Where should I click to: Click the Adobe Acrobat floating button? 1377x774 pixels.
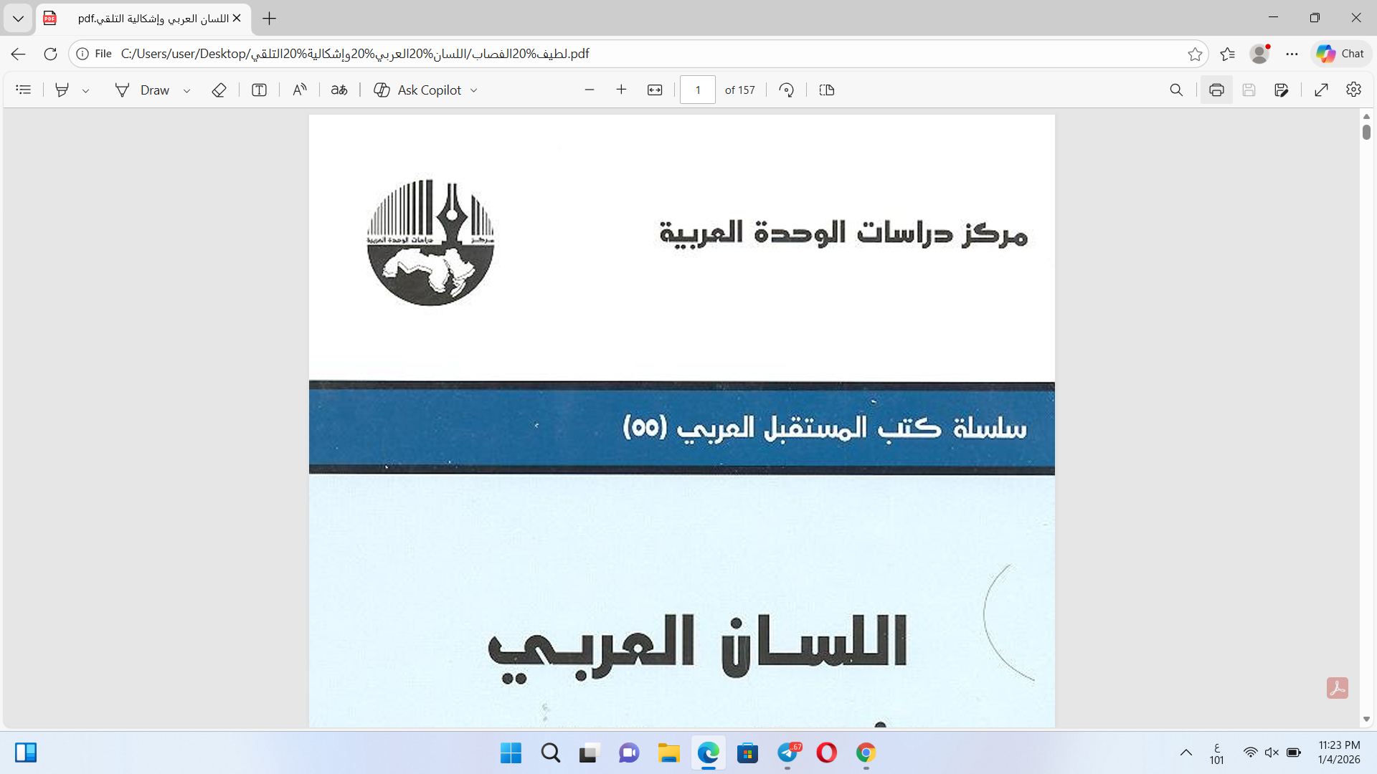click(1338, 688)
